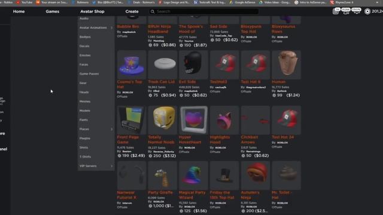Expand the Places submenu arrow
This screenshot has width=383, height=215.
tap(112, 129)
